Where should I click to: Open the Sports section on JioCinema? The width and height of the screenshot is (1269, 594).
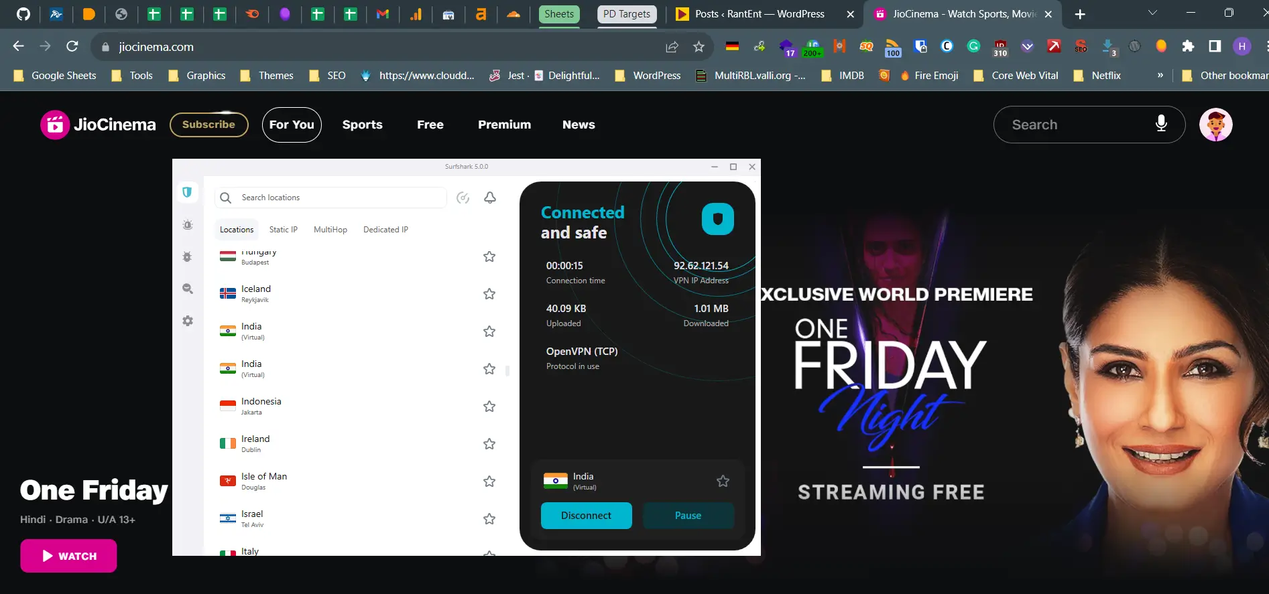(x=363, y=125)
